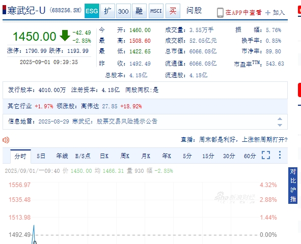Switch to the 周K chart tab

click(125, 156)
